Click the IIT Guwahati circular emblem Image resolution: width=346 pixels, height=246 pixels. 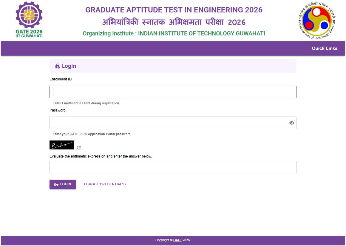click(x=317, y=20)
